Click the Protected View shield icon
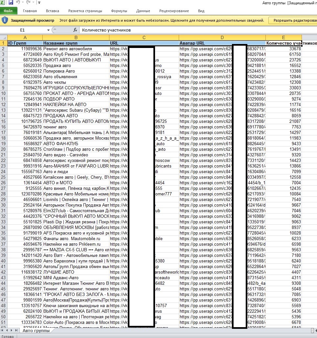 [5, 20]
